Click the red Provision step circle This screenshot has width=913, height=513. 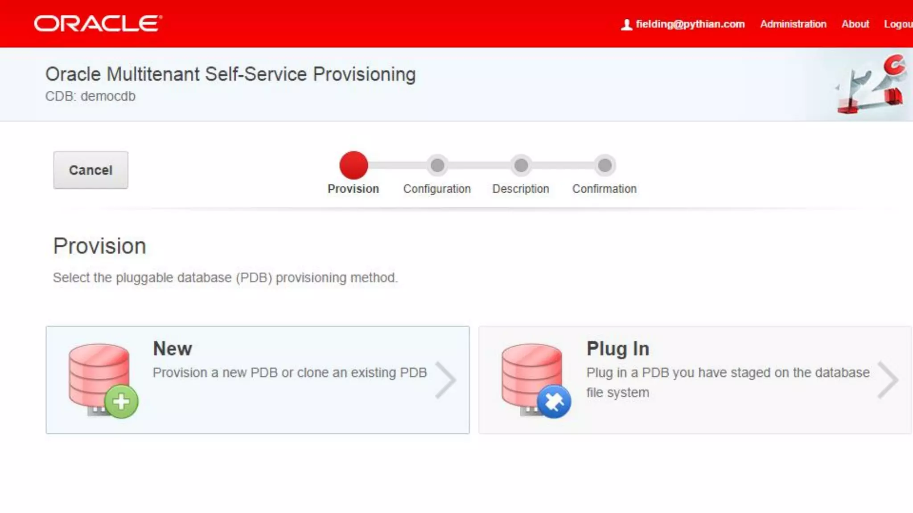354,165
